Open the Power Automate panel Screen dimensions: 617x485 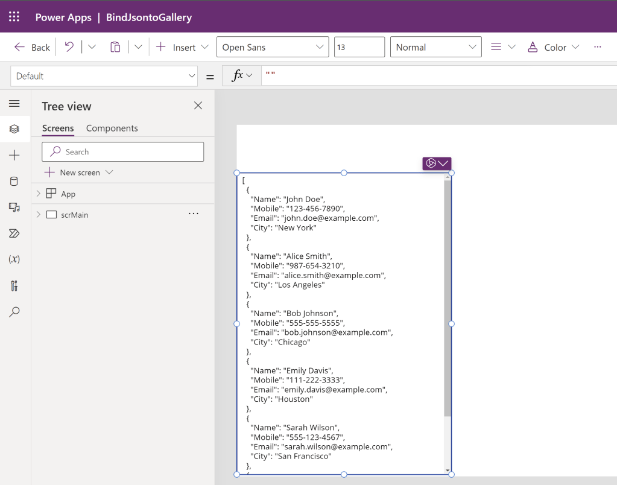(14, 233)
